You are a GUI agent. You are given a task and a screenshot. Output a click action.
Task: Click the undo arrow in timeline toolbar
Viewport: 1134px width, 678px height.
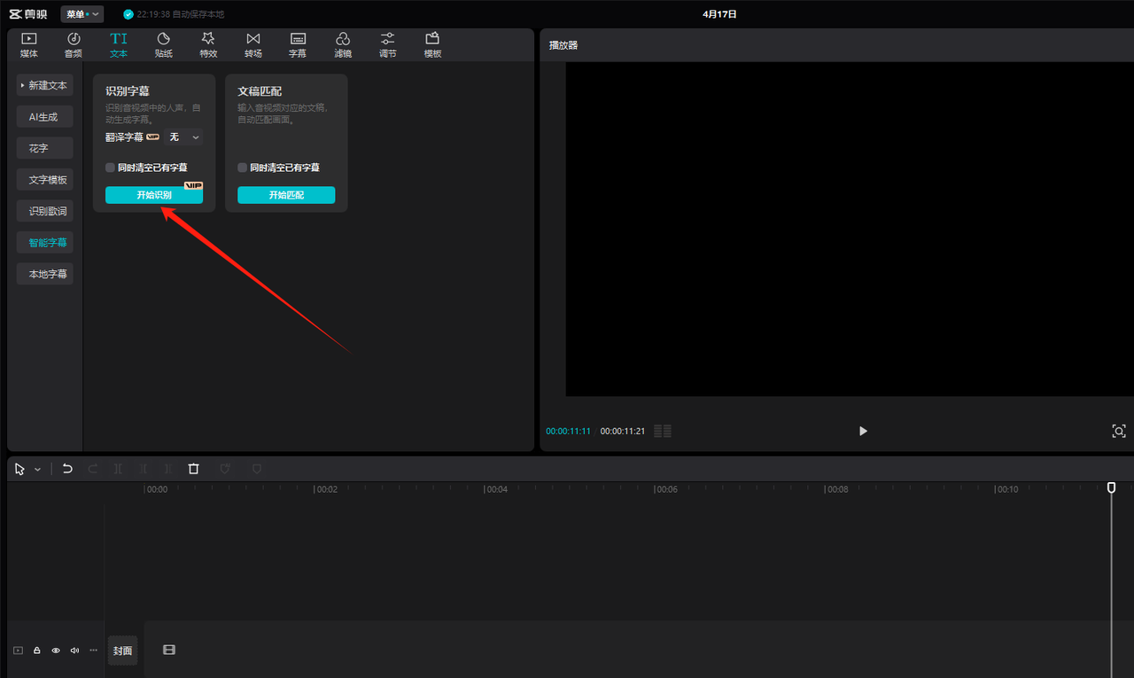[67, 469]
